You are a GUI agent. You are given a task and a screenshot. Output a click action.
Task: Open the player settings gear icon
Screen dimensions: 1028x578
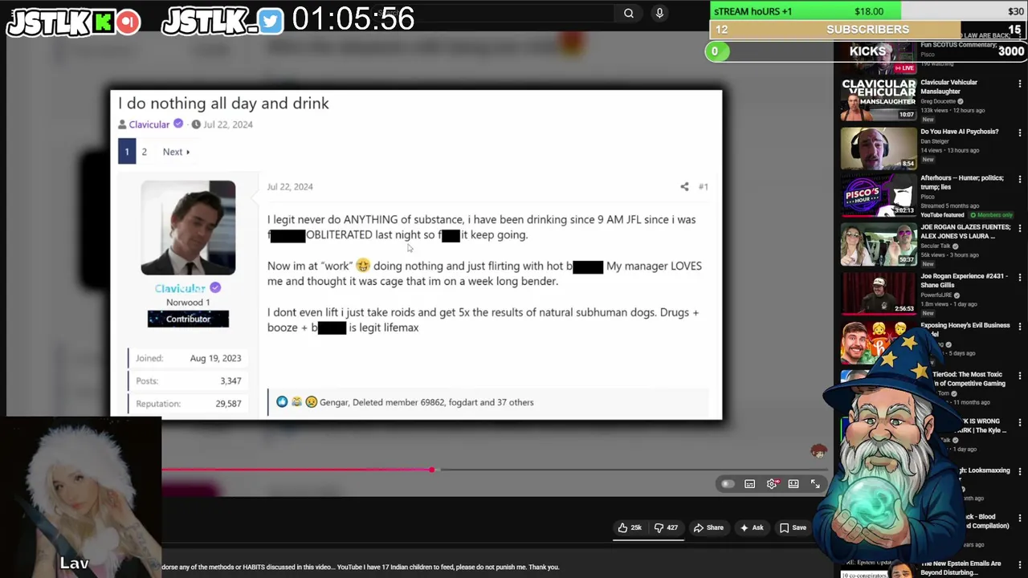[772, 484]
